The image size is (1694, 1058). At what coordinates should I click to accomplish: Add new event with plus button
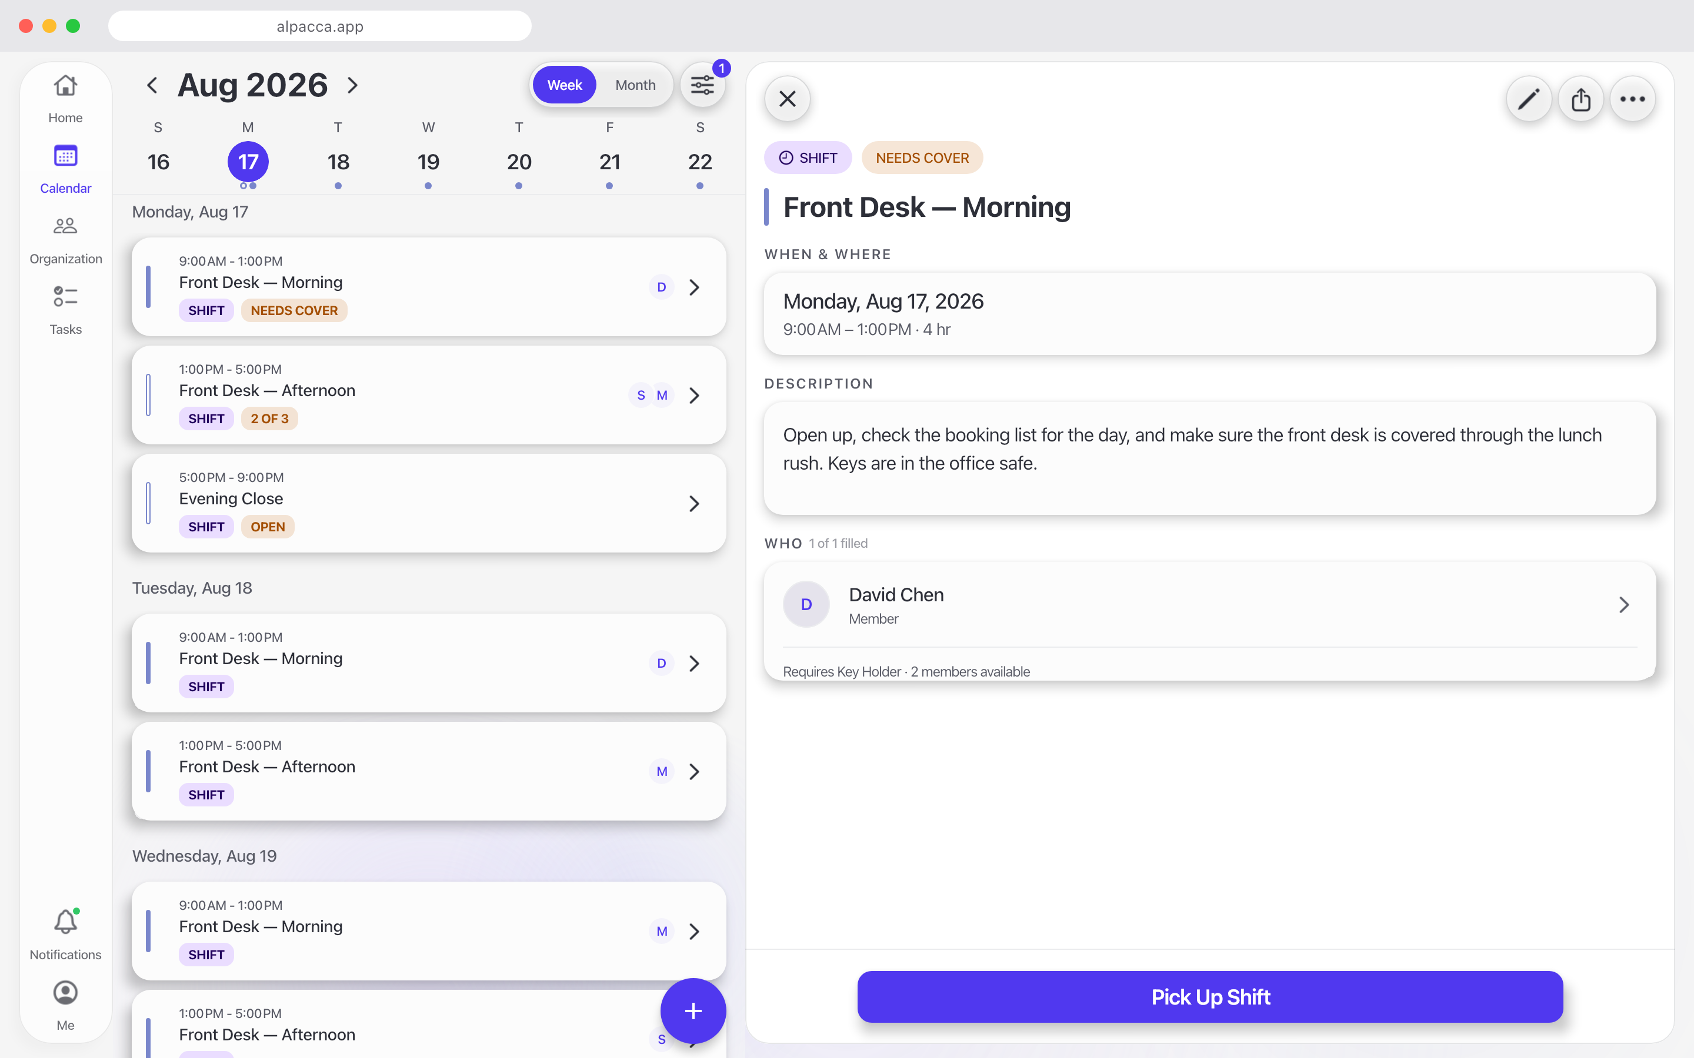pos(693,1010)
